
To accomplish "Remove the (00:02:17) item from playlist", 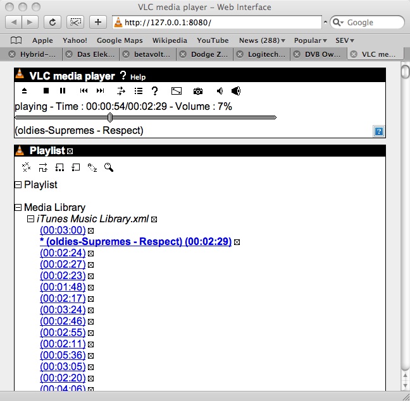I will (90, 299).
